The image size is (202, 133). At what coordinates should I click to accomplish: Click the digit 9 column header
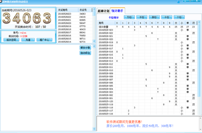pos(170,23)
